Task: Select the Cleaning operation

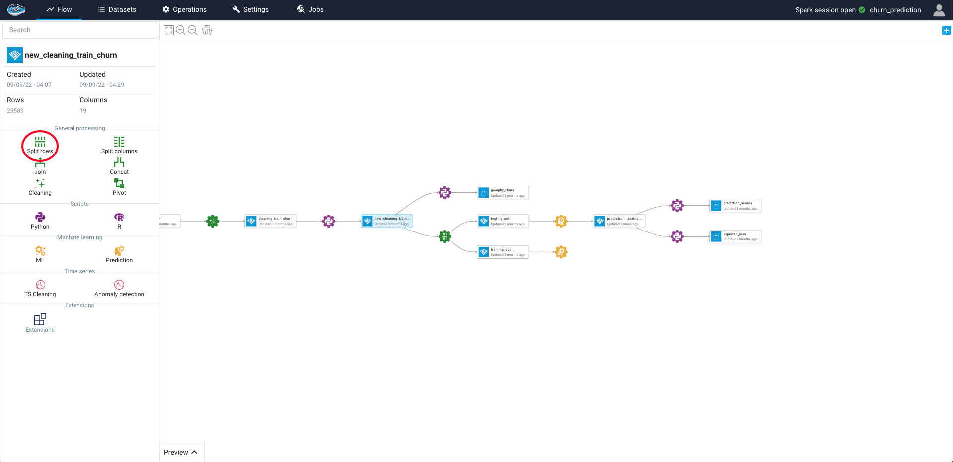Action: point(40,187)
